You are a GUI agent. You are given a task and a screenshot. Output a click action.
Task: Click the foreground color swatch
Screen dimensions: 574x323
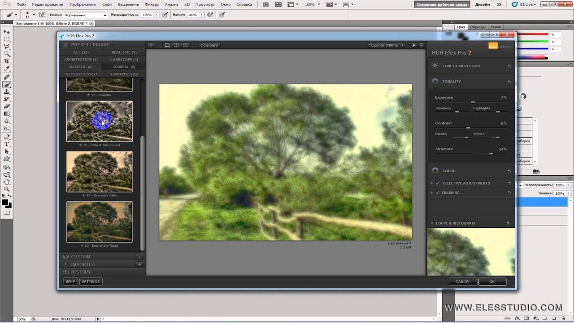(x=5, y=202)
